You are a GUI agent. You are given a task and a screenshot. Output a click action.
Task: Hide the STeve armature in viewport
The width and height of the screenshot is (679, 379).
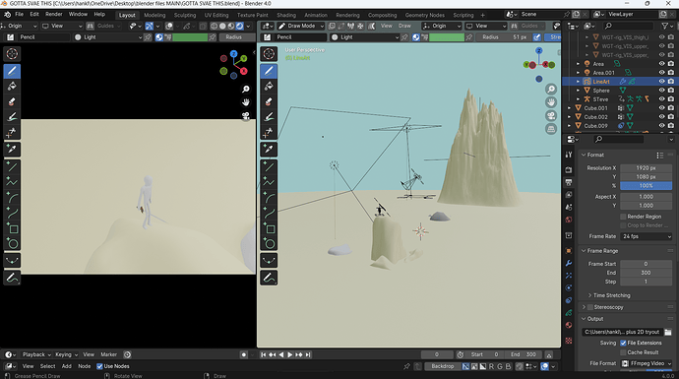pyautogui.click(x=661, y=99)
